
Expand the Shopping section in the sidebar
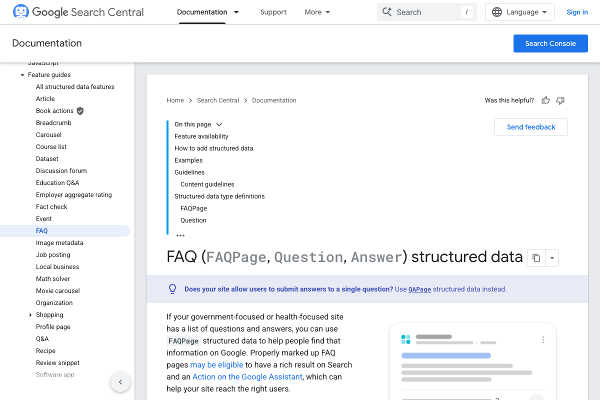click(30, 314)
